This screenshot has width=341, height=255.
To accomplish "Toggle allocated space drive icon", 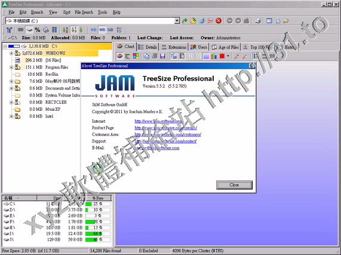I will pyautogui.click(x=29, y=30).
